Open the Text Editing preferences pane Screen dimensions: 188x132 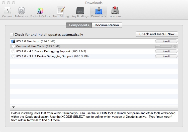tap(61, 12)
